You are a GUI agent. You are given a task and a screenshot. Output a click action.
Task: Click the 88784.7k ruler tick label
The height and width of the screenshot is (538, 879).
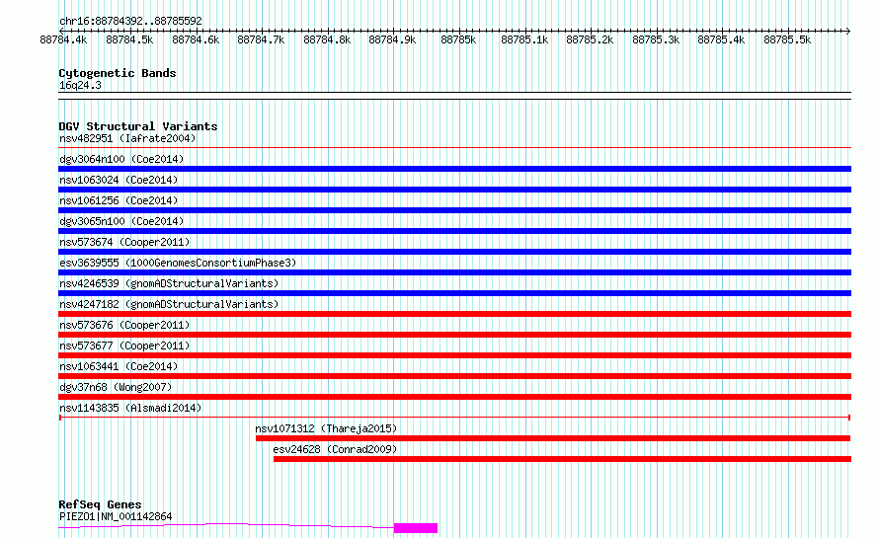[x=261, y=39]
